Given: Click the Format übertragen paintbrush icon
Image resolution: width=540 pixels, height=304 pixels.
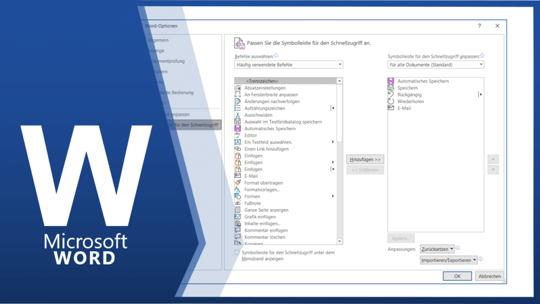Looking at the screenshot, I should pyautogui.click(x=238, y=183).
